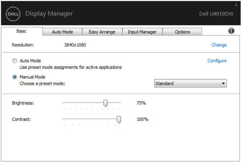Switch to the Basic tab
The height and width of the screenshot is (163, 241).
[22, 31]
